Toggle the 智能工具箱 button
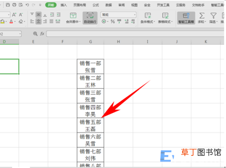The image size is (226, 168). (186, 18)
